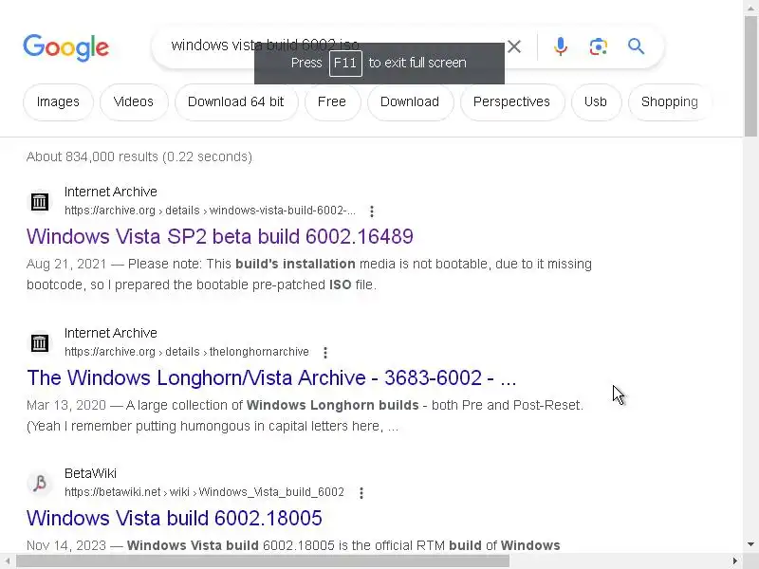
Task: Click the vertical scrollbar thumb
Action: click(750, 76)
